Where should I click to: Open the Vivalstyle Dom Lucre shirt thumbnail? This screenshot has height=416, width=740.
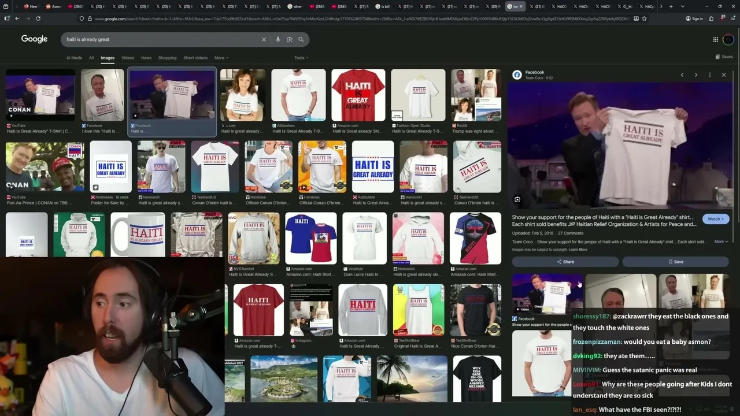point(365,239)
